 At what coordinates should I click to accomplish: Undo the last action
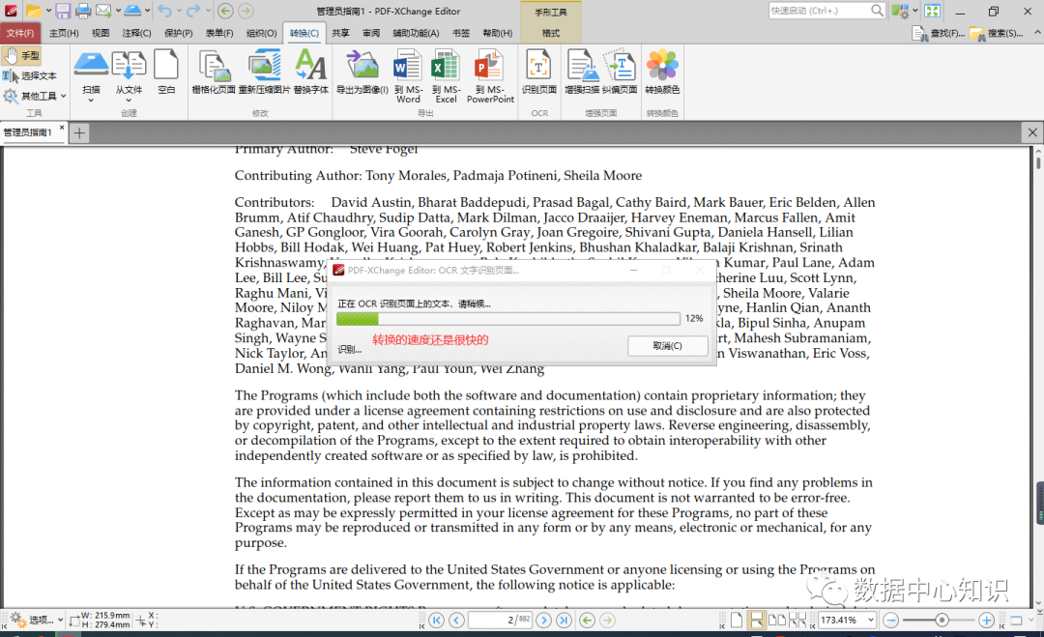coord(164,11)
